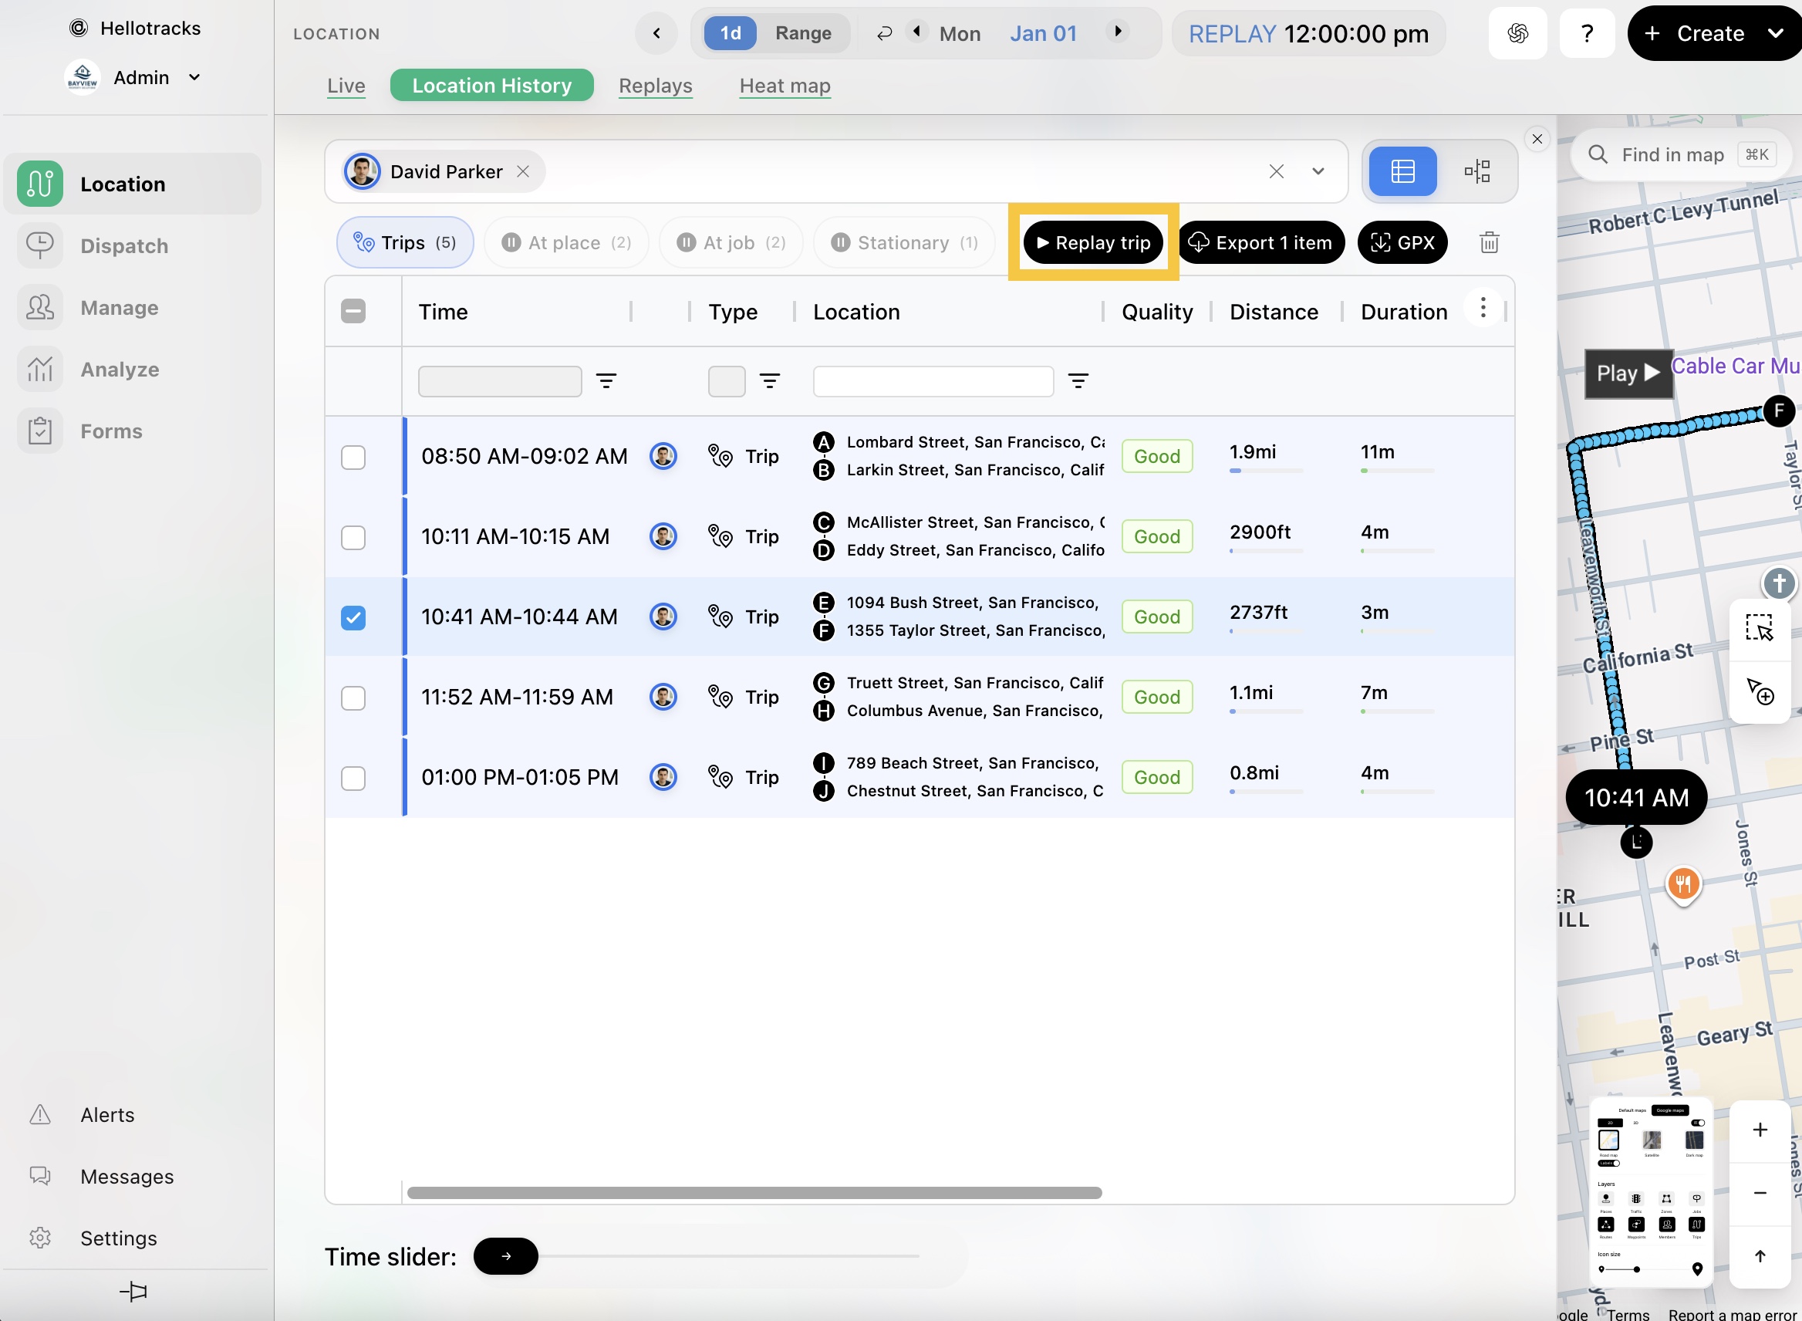
Task: Select the 1d time mode
Action: click(x=730, y=32)
